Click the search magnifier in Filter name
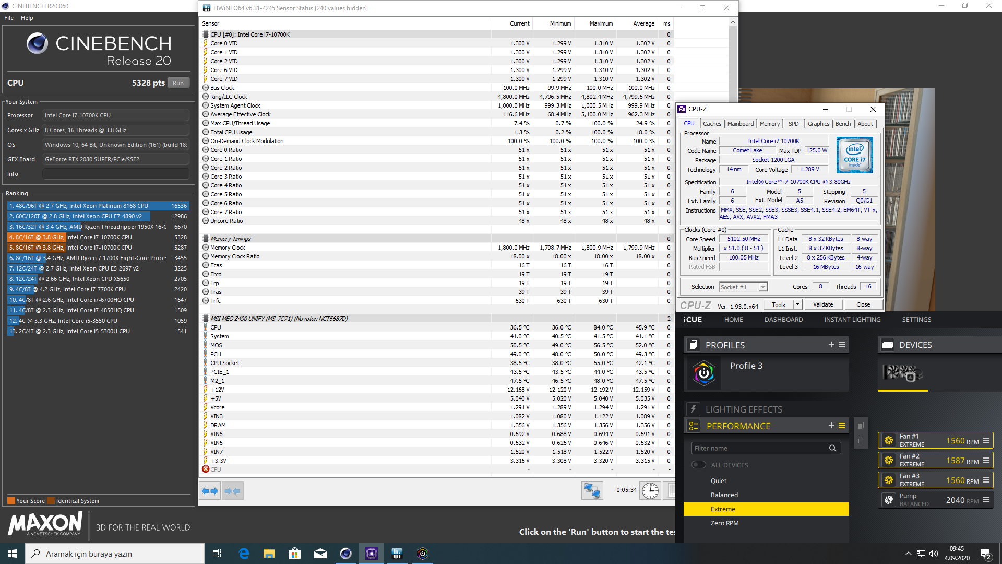 point(832,448)
